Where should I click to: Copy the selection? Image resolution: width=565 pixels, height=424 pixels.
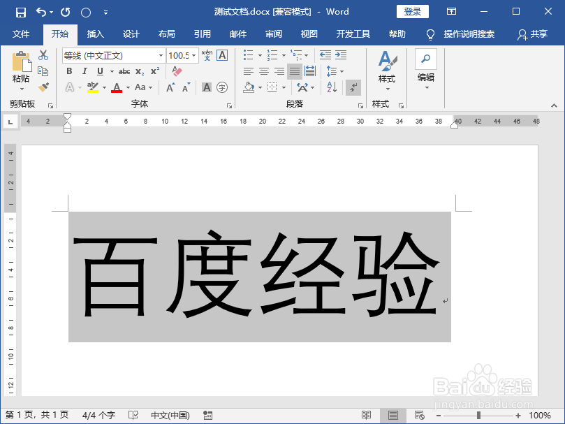click(x=43, y=71)
